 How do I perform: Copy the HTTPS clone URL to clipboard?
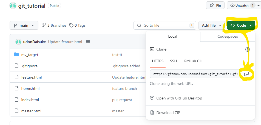coord(246,74)
